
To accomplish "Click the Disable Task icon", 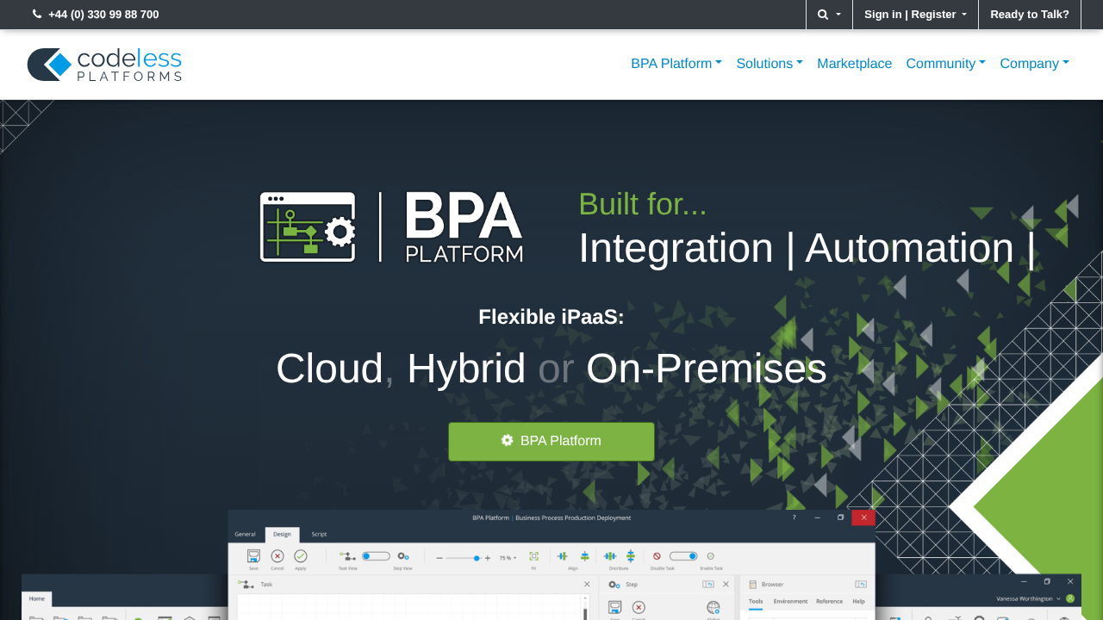I will [x=657, y=556].
